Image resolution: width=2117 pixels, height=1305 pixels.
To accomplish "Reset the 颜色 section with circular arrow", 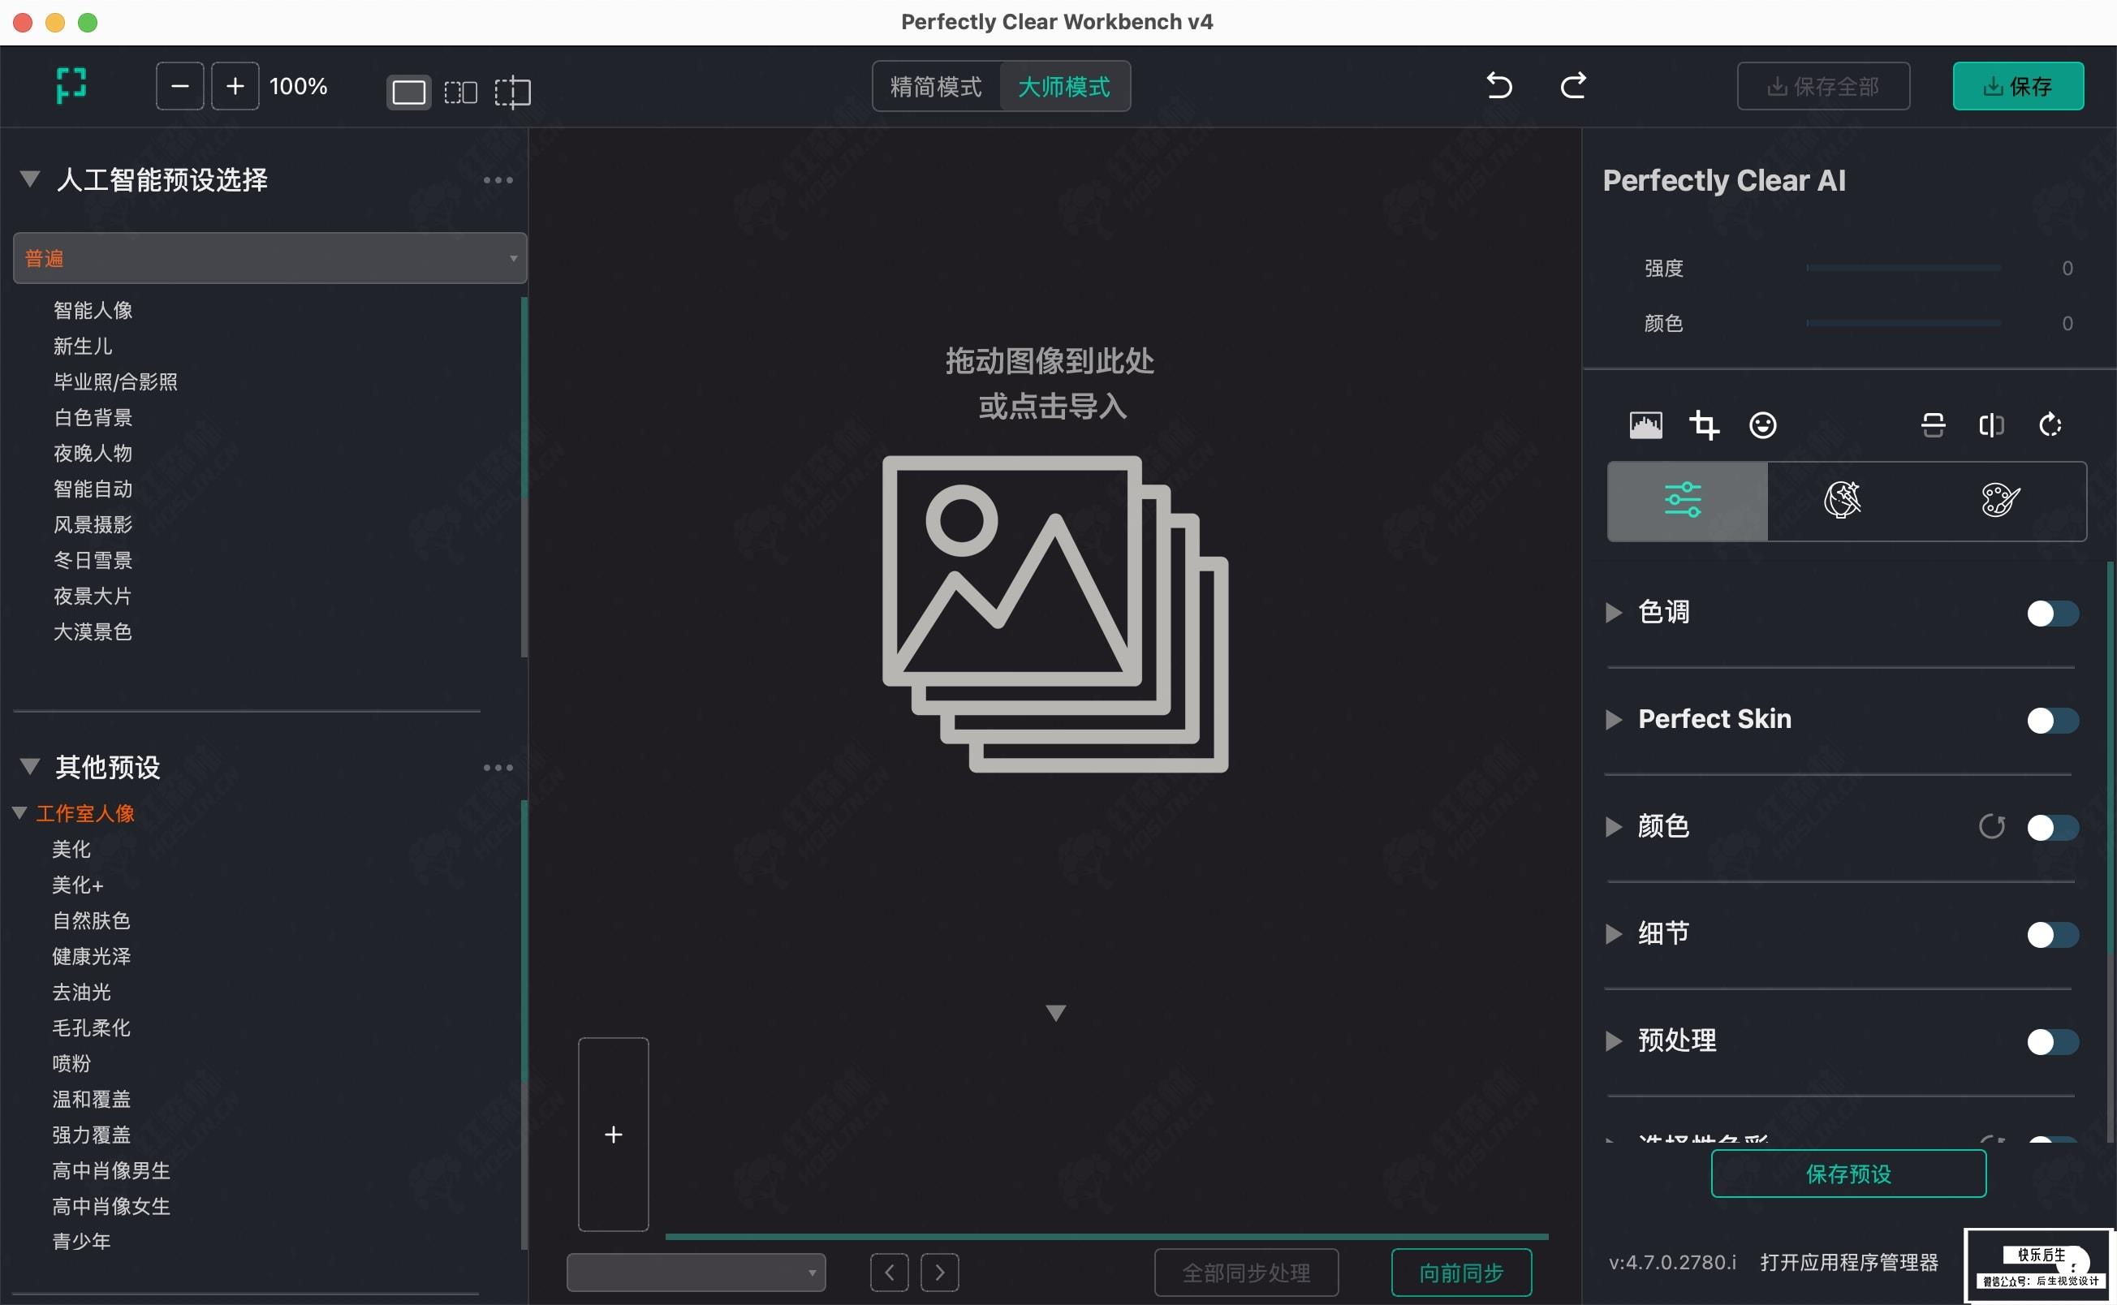I will (x=1992, y=827).
